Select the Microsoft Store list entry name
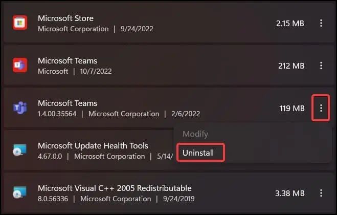Screen dimensions: 337x215 [x=65, y=18]
